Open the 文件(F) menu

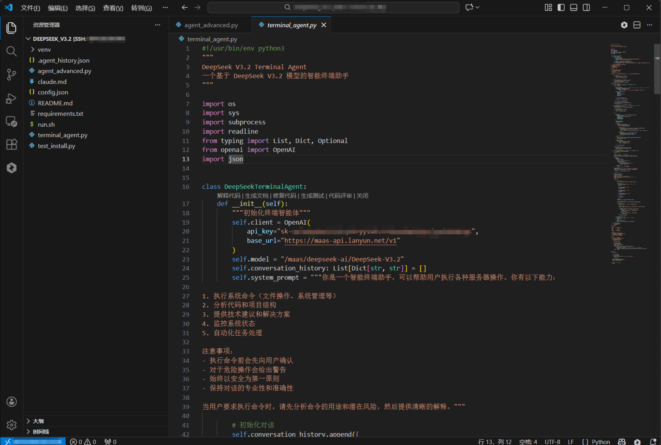click(x=30, y=8)
